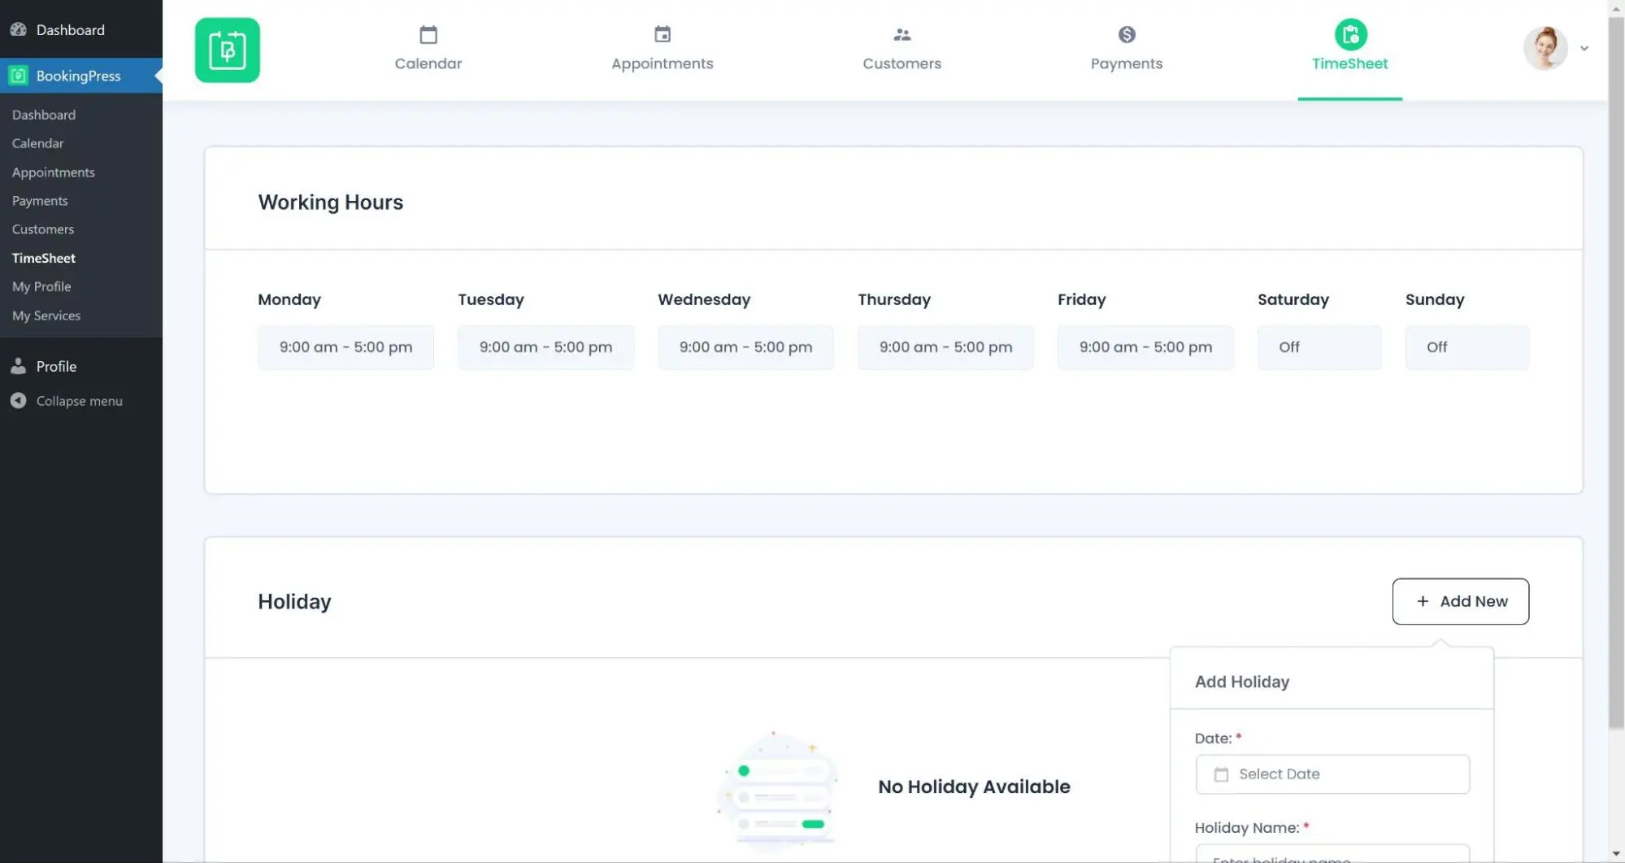Select TimeSheet in the sidebar submenu

[44, 258]
